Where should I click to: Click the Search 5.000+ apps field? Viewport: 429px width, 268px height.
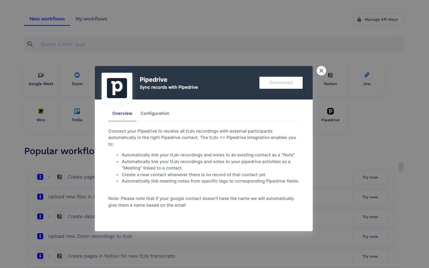point(134,44)
